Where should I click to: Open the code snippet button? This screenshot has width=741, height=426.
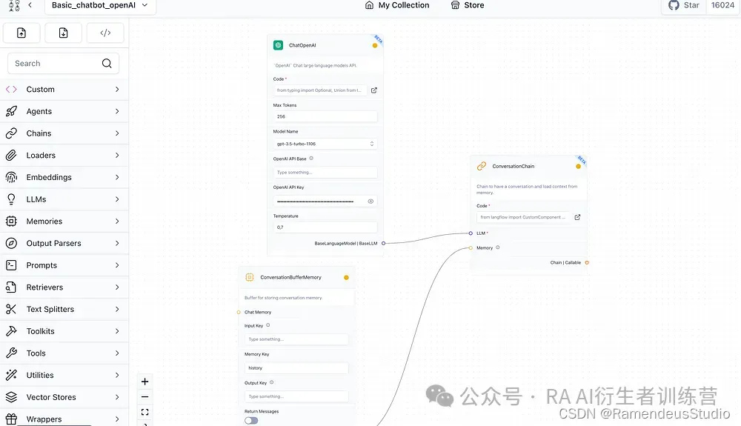pos(105,33)
